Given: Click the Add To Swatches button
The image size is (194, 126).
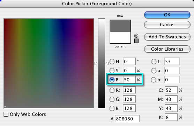Looking at the screenshot, I should (167, 37).
